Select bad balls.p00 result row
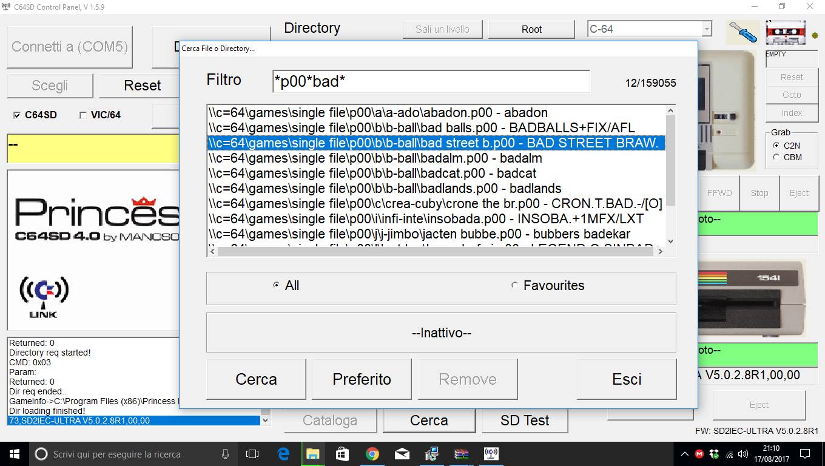Image resolution: width=825 pixels, height=466 pixels. pos(436,128)
